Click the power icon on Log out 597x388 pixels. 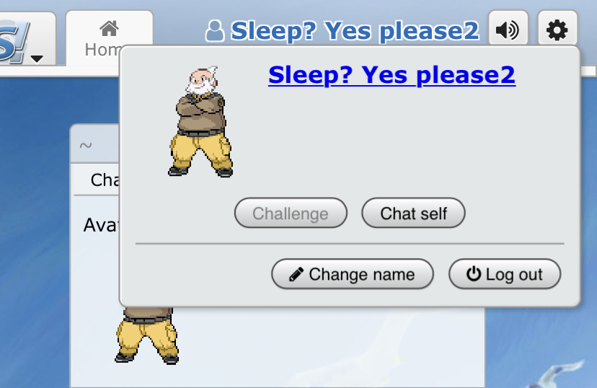pos(474,274)
